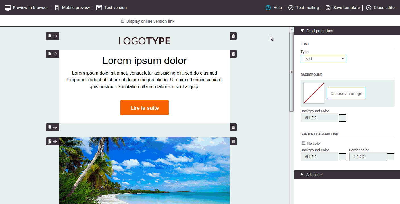Delete the Lorem ipsum dolor text block

point(233,54)
